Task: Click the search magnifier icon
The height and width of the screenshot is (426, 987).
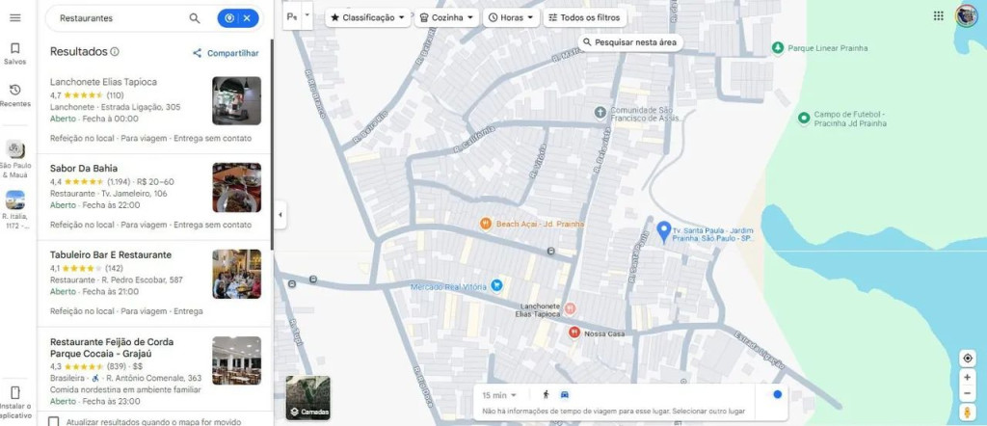Action: click(195, 18)
